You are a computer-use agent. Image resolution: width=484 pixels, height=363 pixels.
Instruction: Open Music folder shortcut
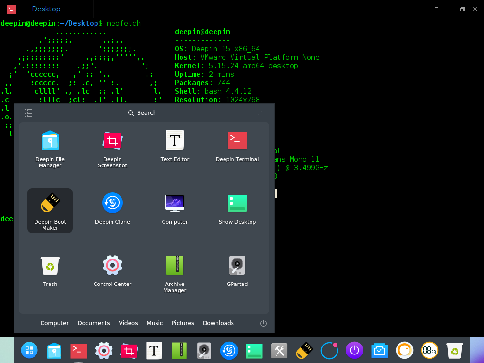(x=155, y=323)
